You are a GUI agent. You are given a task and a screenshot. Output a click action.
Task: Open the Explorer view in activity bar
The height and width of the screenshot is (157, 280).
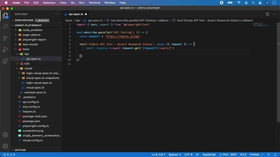point(5,16)
